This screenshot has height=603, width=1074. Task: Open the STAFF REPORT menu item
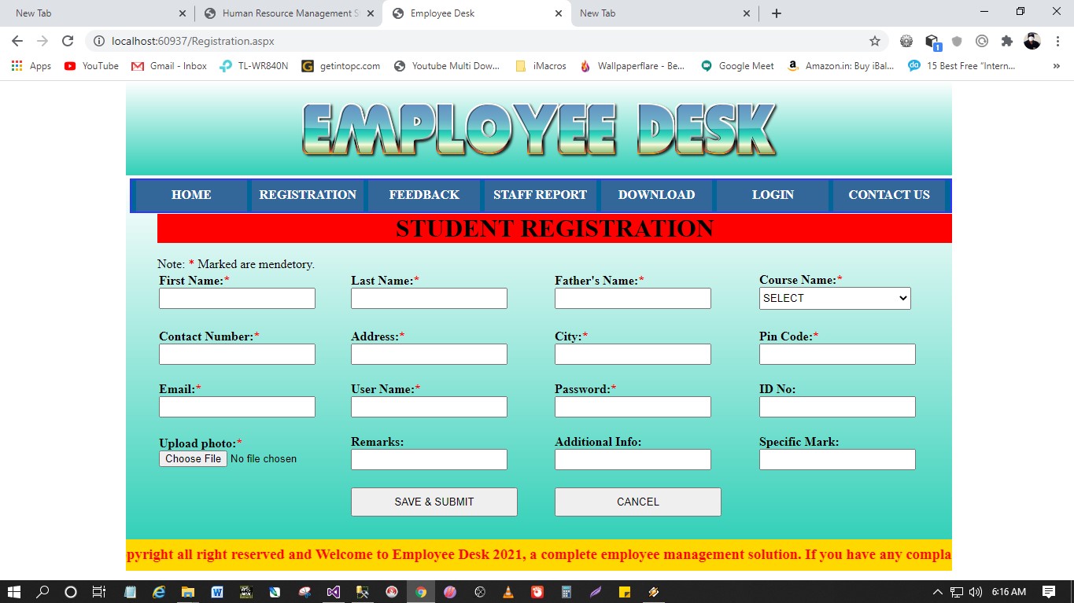click(x=540, y=195)
